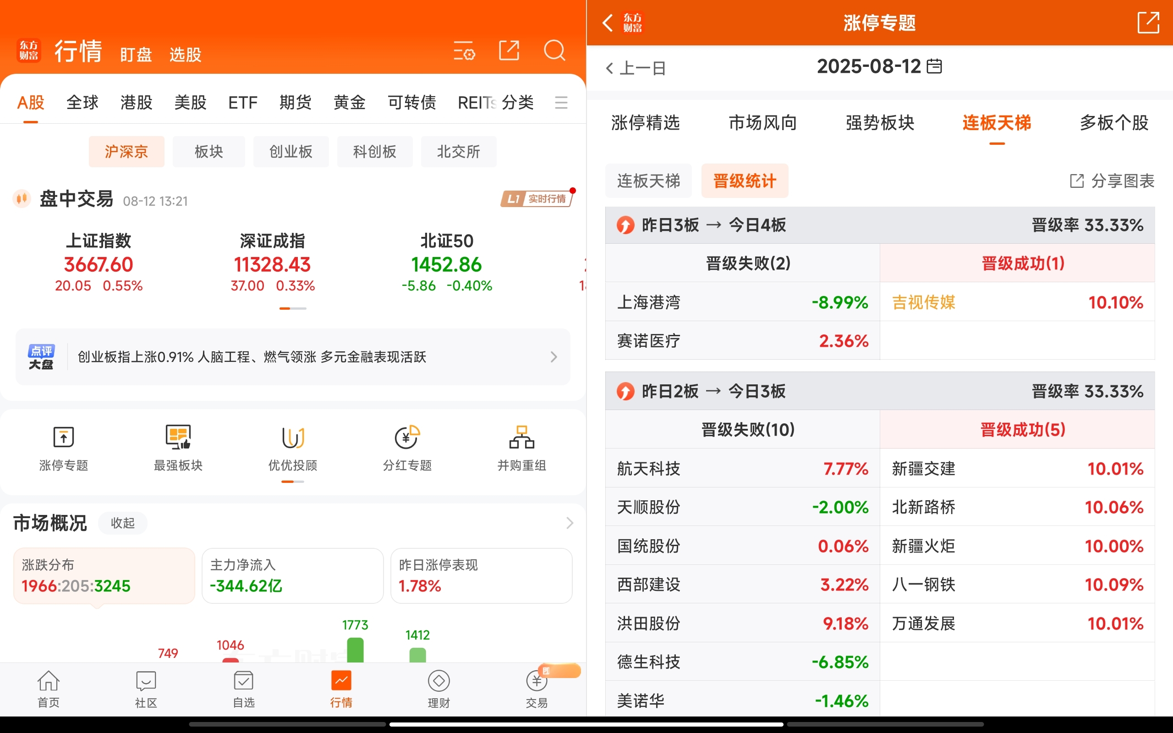
Task: Select the 美股 market tab
Action: (x=191, y=103)
